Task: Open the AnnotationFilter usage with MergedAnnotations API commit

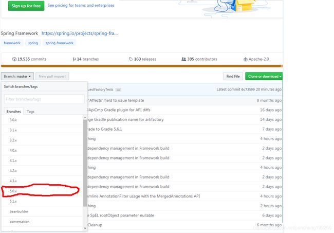Action: (x=143, y=196)
